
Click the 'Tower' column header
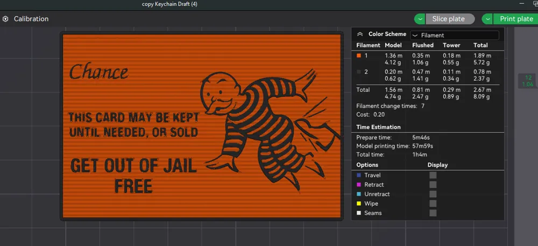(x=451, y=45)
